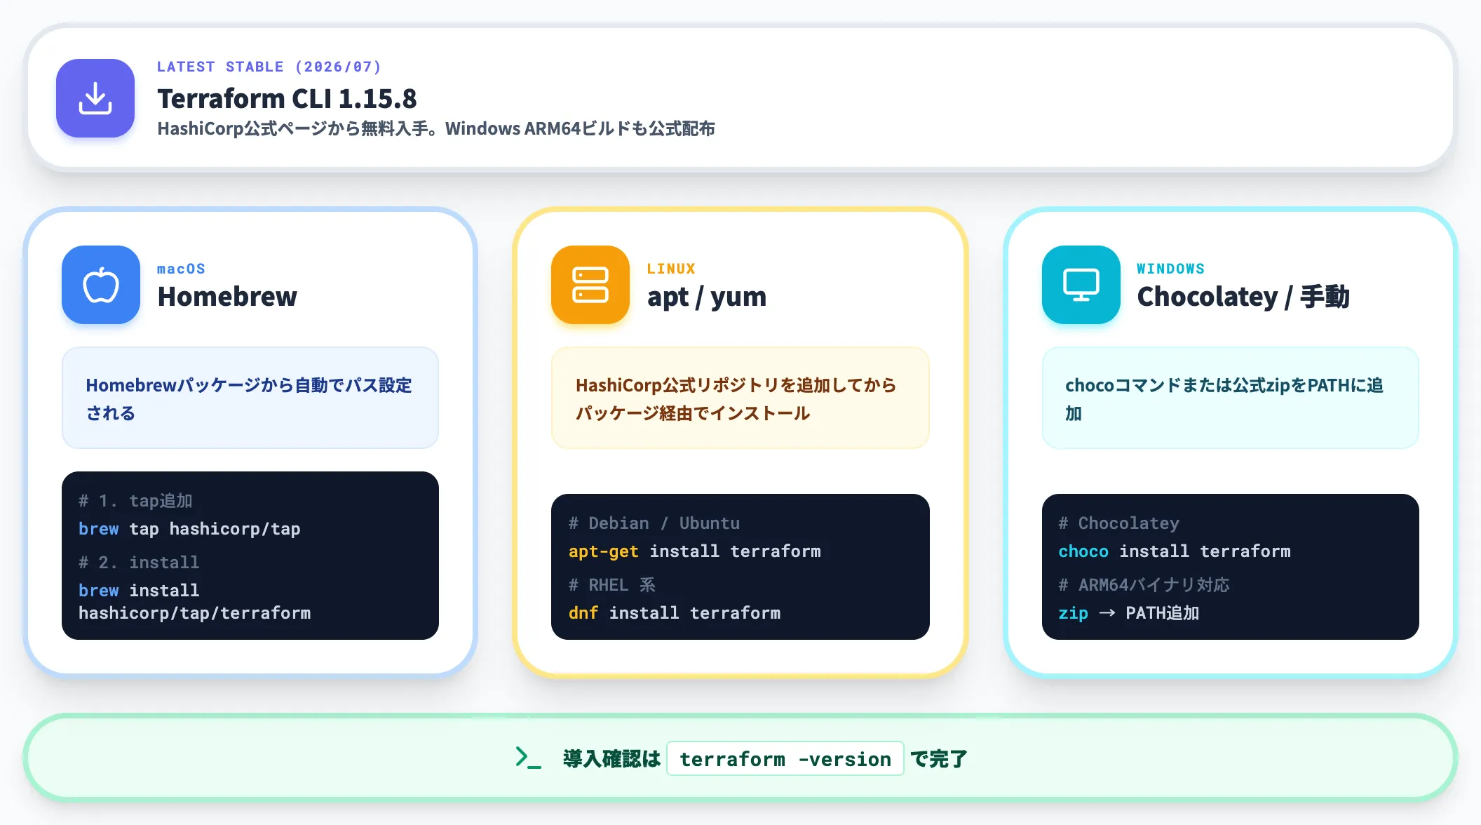Click the brew install command line
This screenshot has height=825, width=1481.
(139, 591)
